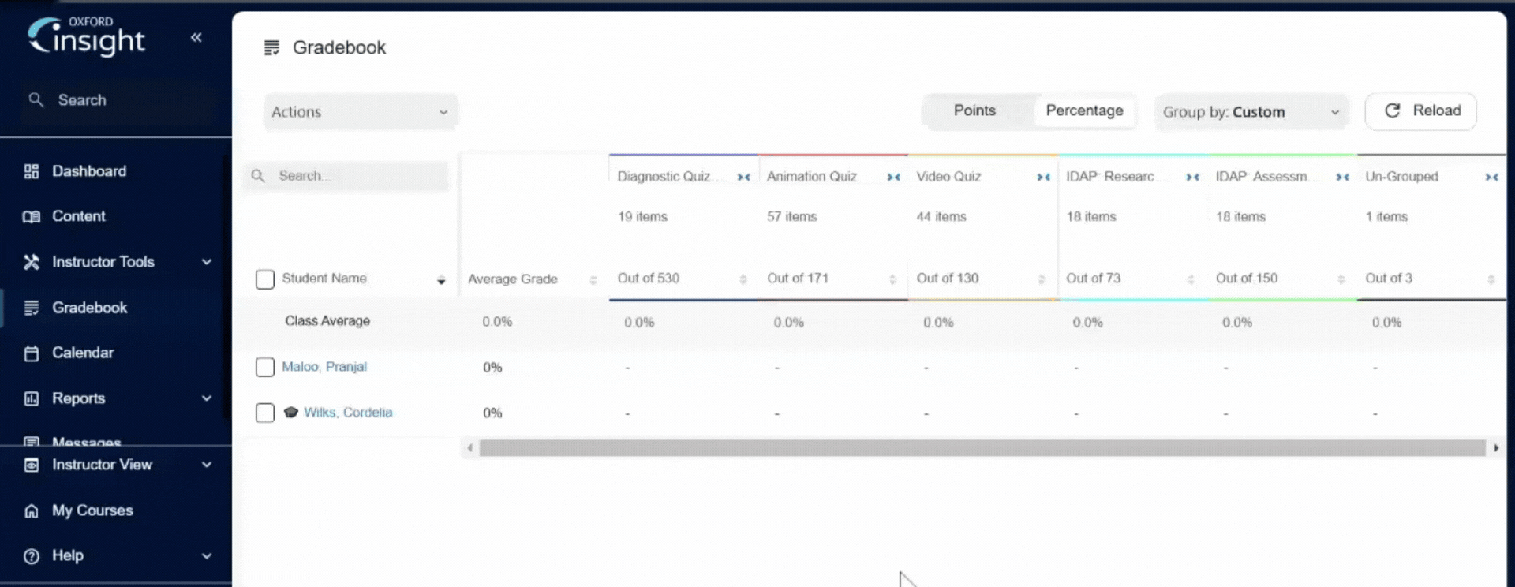The height and width of the screenshot is (587, 1515).
Task: Sort by the Out of 530 column
Action: point(743,279)
